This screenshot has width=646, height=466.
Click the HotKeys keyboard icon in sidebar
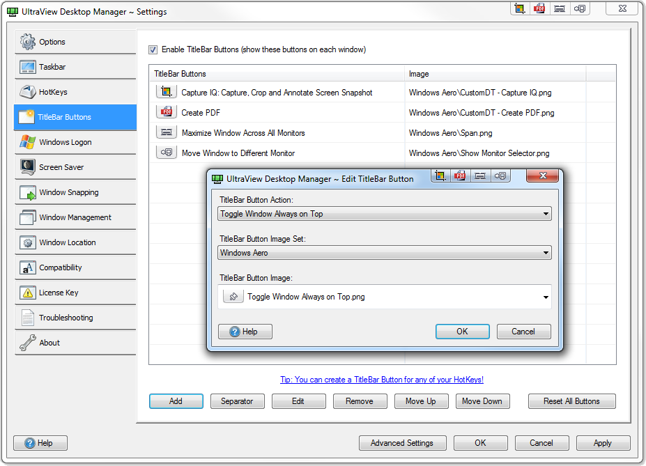[x=28, y=92]
